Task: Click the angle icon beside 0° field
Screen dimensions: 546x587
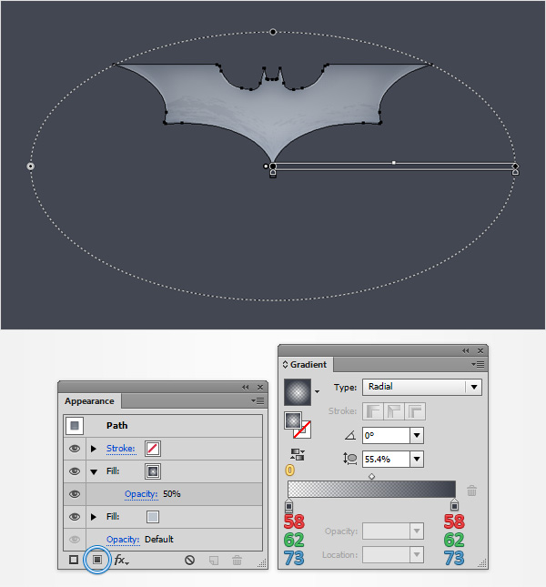Action: click(x=350, y=435)
